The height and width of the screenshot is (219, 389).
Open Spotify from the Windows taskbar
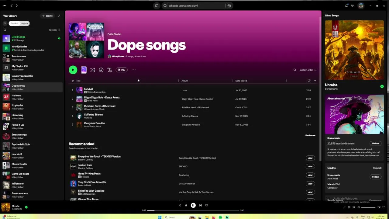(220, 217)
